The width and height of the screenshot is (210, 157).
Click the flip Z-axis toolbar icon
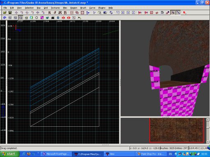click(38, 13)
